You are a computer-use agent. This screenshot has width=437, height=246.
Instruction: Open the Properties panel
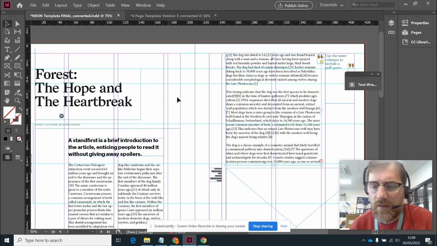click(415, 23)
